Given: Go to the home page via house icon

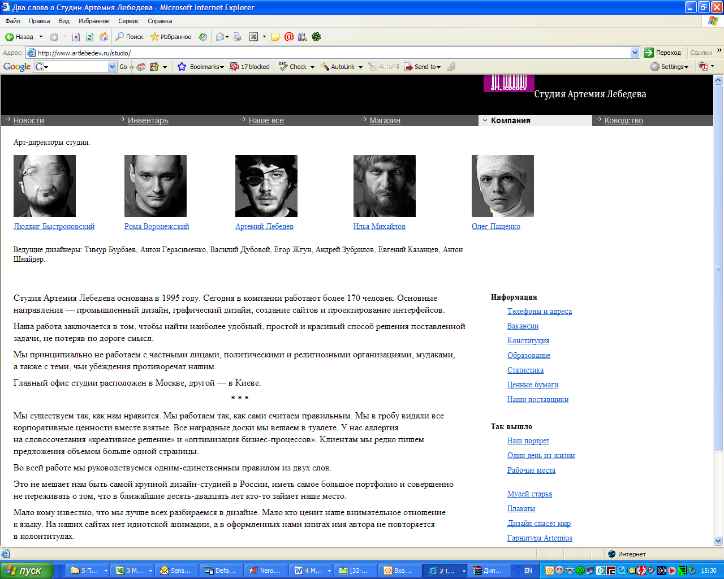Looking at the screenshot, I should click(104, 37).
